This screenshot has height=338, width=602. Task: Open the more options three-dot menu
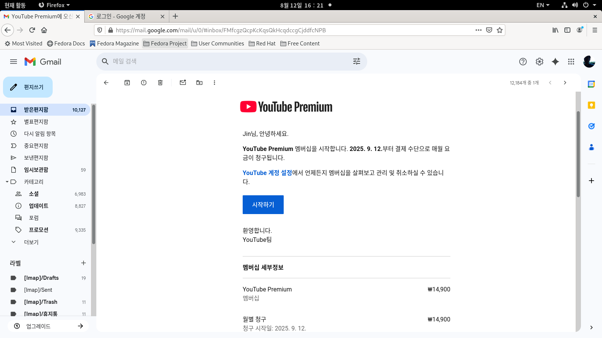(x=214, y=83)
